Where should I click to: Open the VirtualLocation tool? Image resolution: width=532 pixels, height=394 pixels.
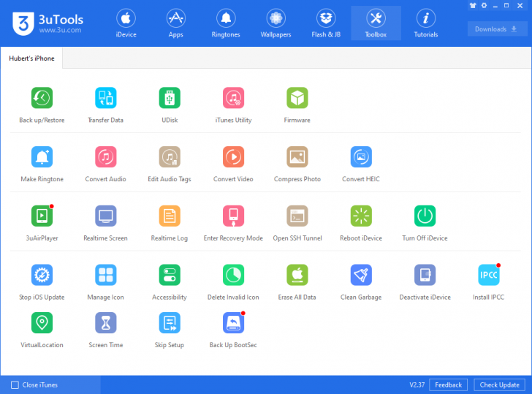(x=42, y=323)
